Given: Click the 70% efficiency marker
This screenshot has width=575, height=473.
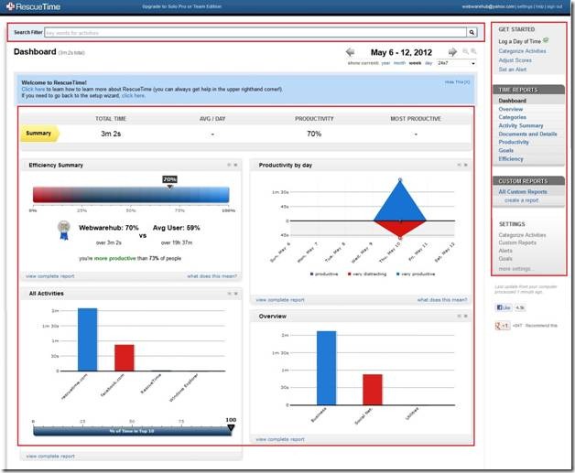Looking at the screenshot, I should (x=169, y=181).
